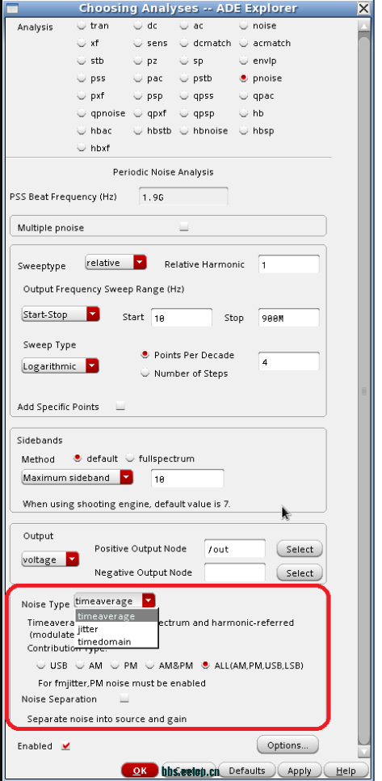
Task: Open the Logarithmic sweep type dropdown
Action: pyautogui.click(x=61, y=366)
